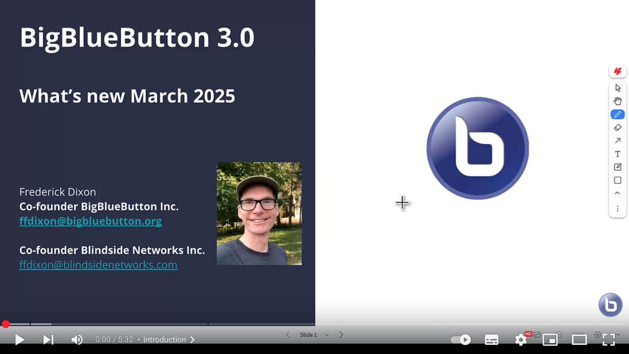Click the red playhead on progress bar
Image resolution: width=629 pixels, height=354 pixels.
(5, 324)
